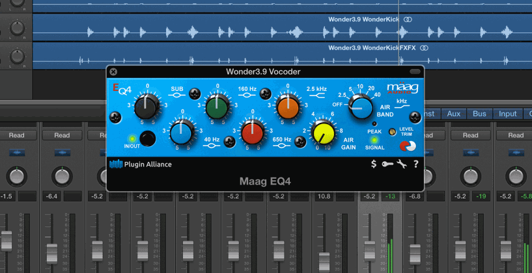Click the small LEVEL TRIM knob
Viewport: 532px width, 273px height.
click(x=393, y=132)
